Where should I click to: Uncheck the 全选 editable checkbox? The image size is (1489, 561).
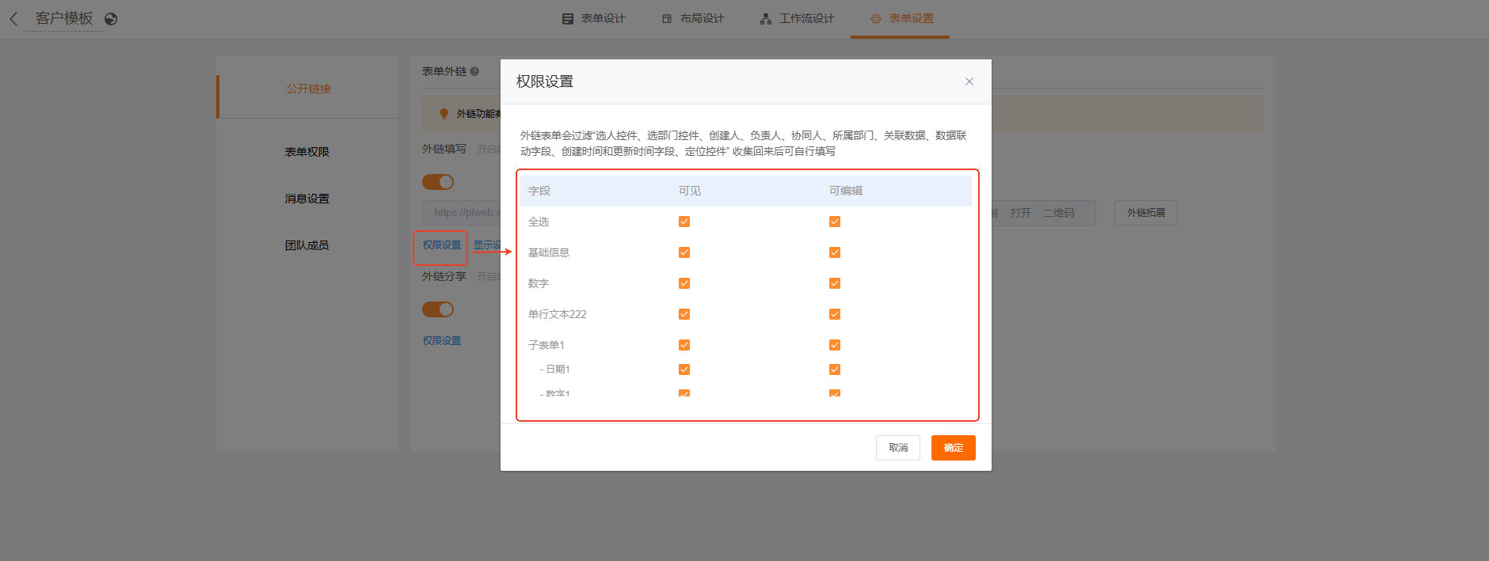pyautogui.click(x=835, y=222)
